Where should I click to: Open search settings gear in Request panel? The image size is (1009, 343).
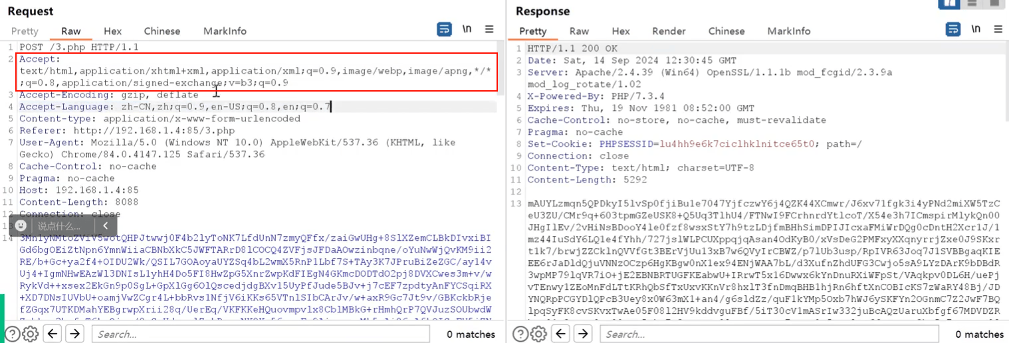(x=29, y=334)
